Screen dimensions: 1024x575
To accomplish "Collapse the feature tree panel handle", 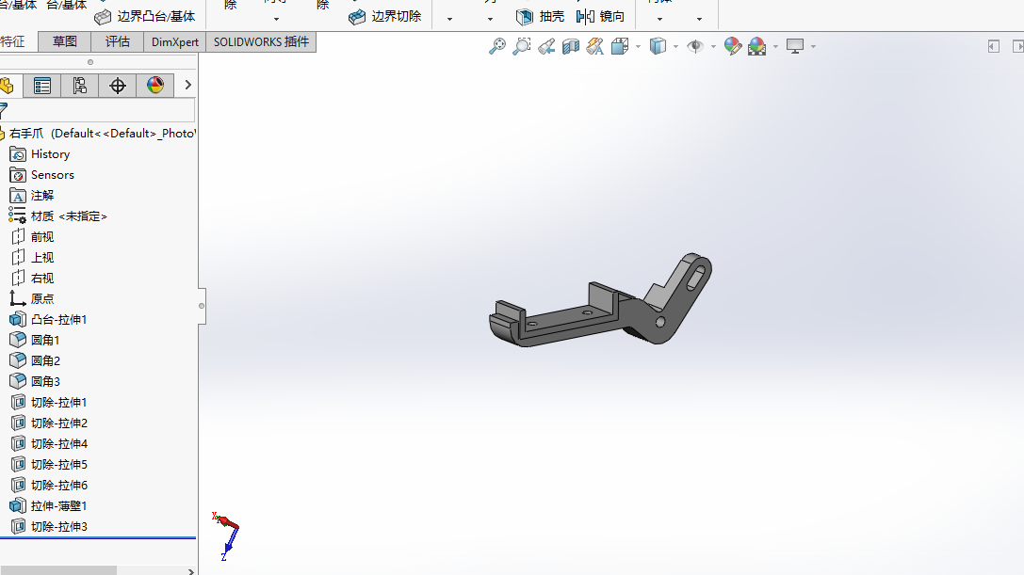I will (x=202, y=306).
